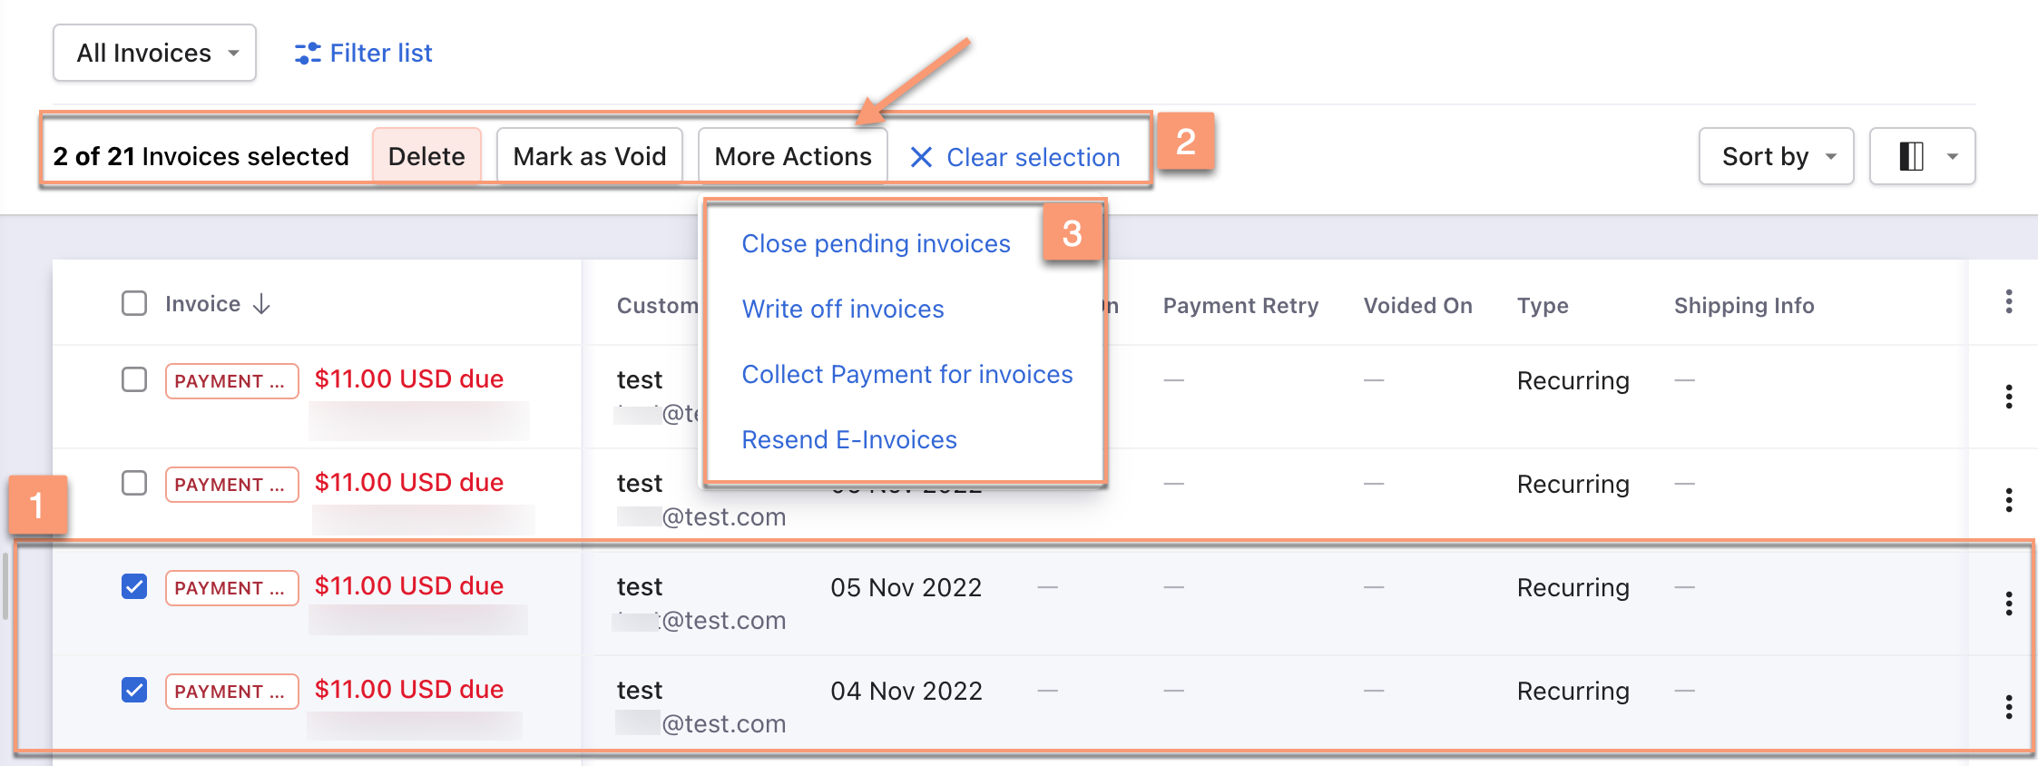Viewport: 2038px width, 766px height.
Task: Open the column layout dropdown
Action: tap(1922, 156)
